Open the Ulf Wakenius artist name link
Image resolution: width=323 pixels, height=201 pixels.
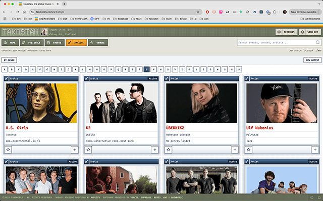pos(259,128)
